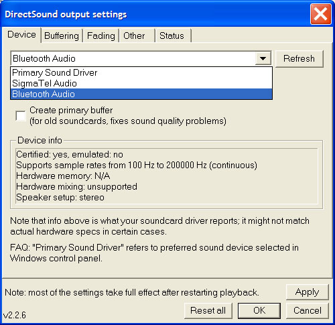This screenshot has width=335, height=325.
Task: Pick highlighted Bluetooth Audio list entry
Action: click(x=141, y=94)
